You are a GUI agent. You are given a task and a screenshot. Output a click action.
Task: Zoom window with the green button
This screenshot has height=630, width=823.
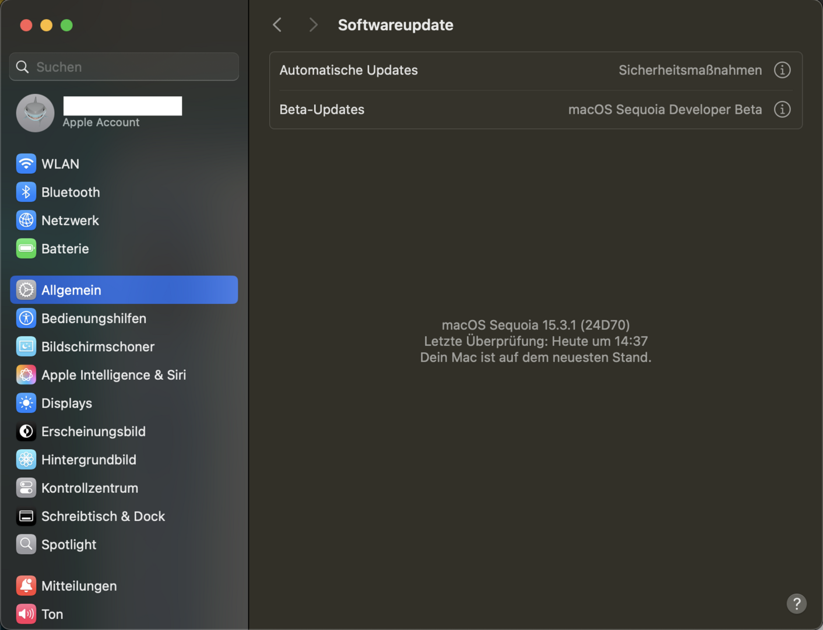coord(67,25)
